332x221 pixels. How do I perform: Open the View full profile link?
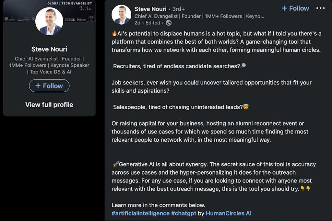pyautogui.click(x=49, y=105)
